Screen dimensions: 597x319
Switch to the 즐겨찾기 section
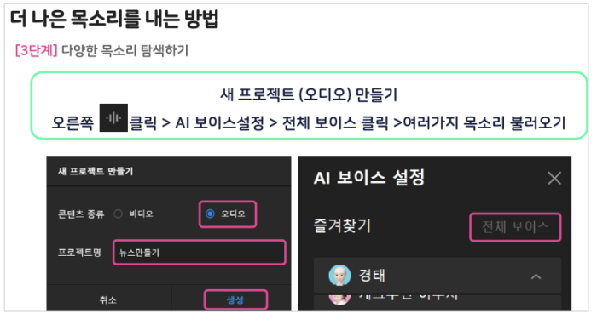tap(341, 225)
